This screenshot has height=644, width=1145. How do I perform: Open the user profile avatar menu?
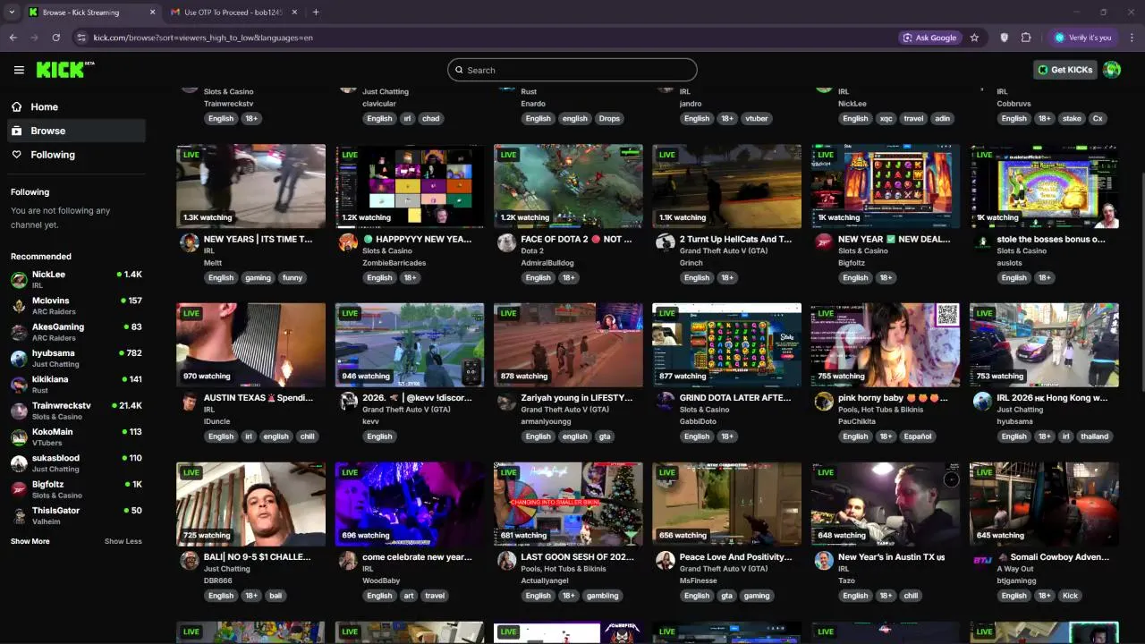pos(1112,70)
